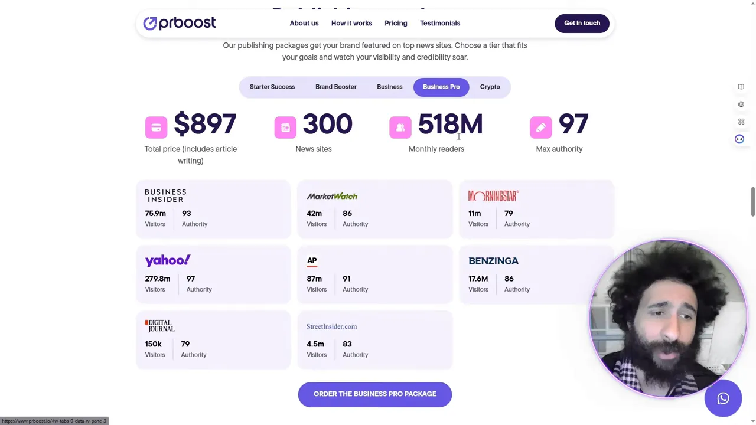Click the 87m AP visitors figure
The height and width of the screenshot is (425, 756).
point(314,279)
